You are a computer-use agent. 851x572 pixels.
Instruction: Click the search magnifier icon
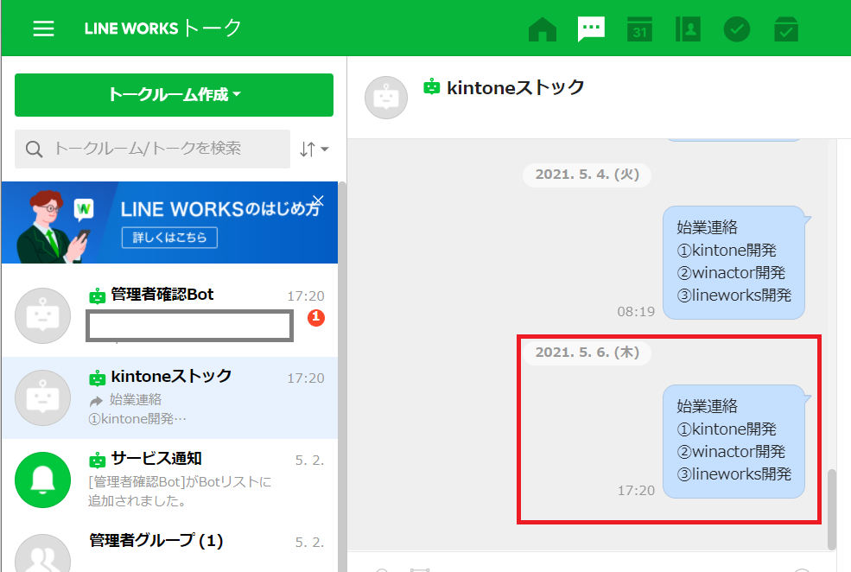(x=34, y=149)
